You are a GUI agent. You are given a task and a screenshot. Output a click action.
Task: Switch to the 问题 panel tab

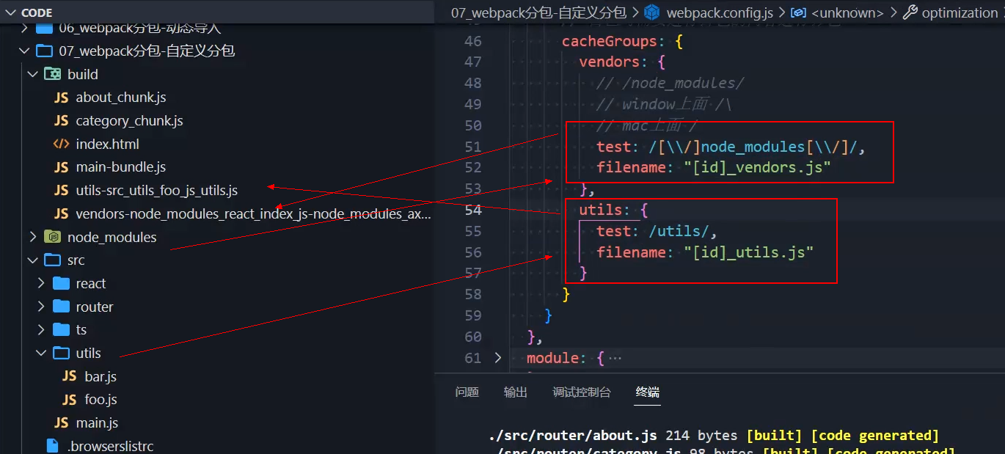coord(467,392)
